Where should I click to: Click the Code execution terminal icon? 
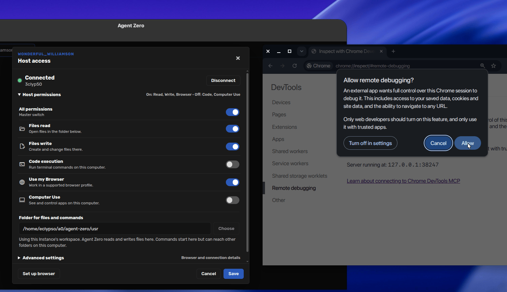pyautogui.click(x=22, y=164)
